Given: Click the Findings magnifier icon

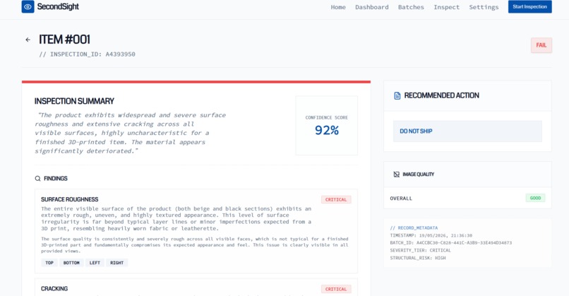Looking at the screenshot, I should pos(37,178).
